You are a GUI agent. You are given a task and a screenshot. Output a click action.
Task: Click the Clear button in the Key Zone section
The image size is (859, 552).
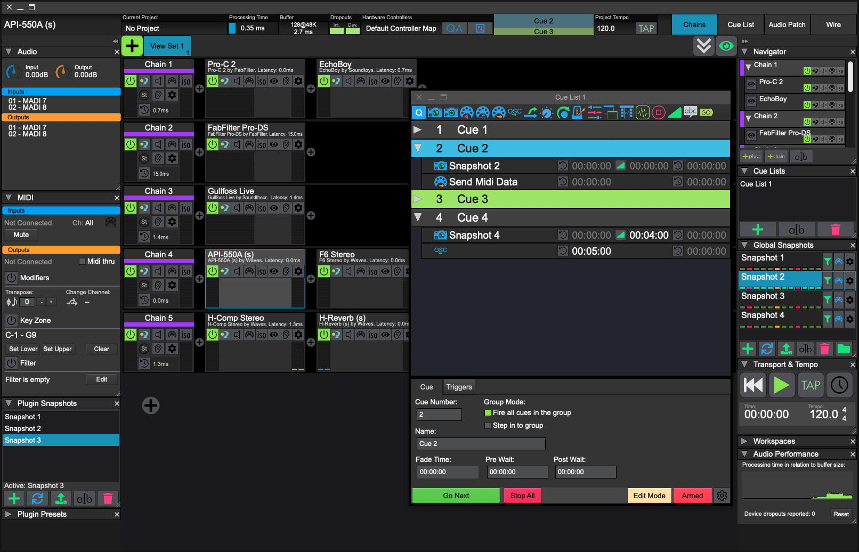tap(101, 348)
